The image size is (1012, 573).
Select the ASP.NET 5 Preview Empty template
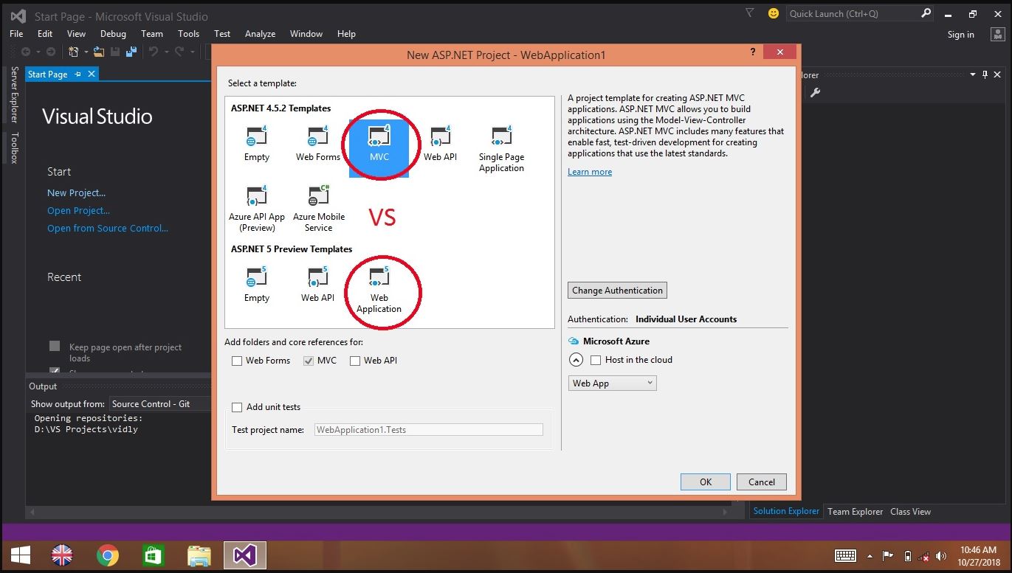[257, 285]
